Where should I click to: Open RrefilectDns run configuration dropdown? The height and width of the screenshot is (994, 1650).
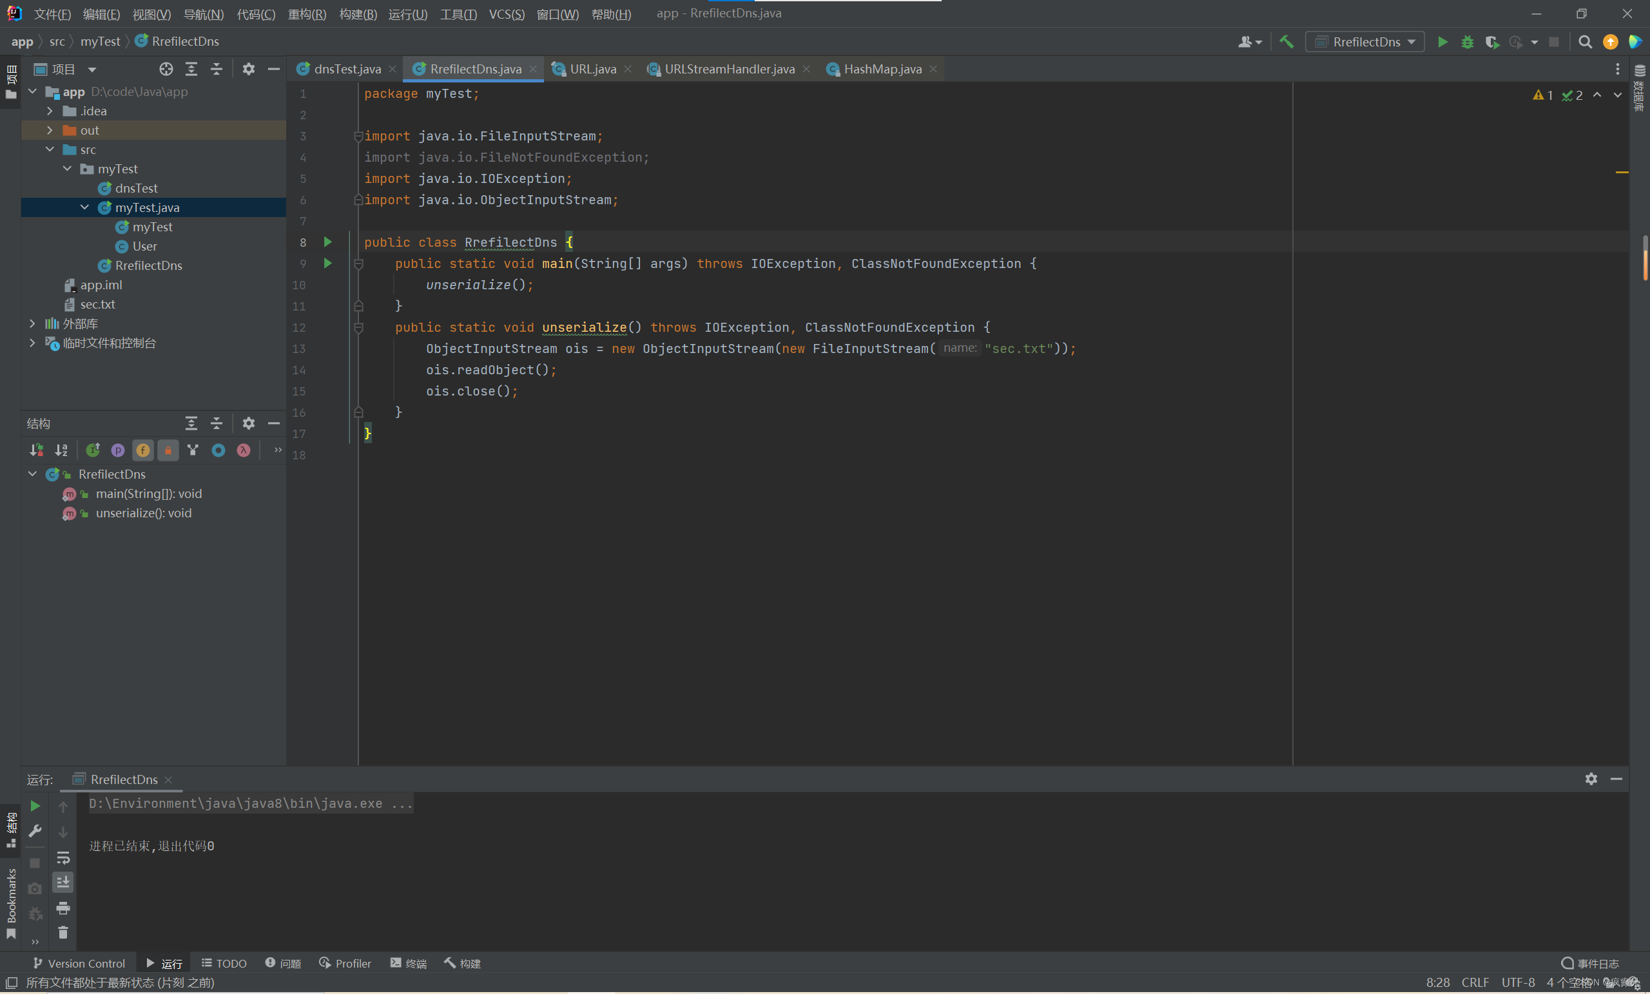pyautogui.click(x=1365, y=42)
